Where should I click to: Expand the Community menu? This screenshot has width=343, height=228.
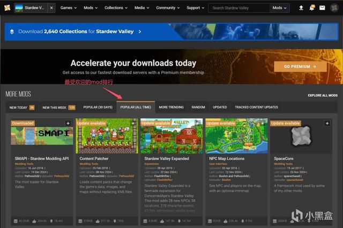[168, 8]
